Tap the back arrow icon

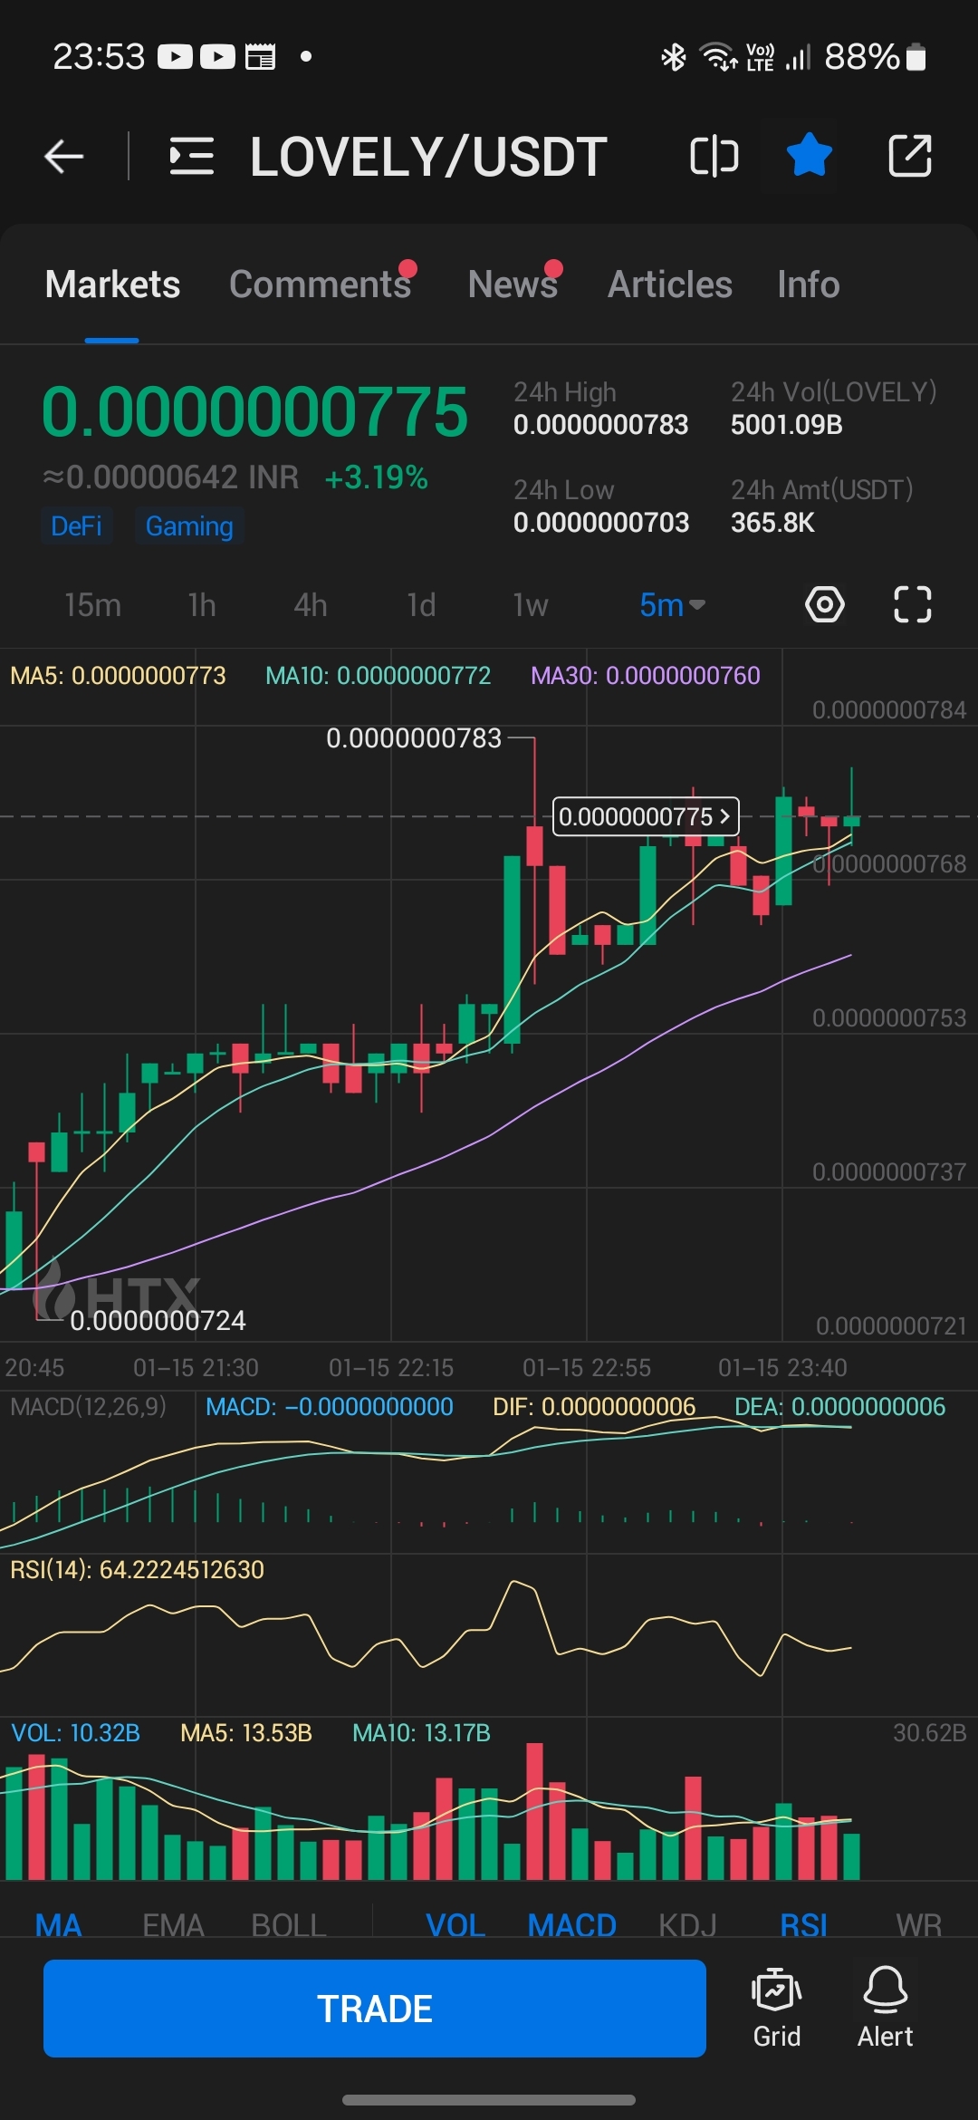click(x=64, y=157)
